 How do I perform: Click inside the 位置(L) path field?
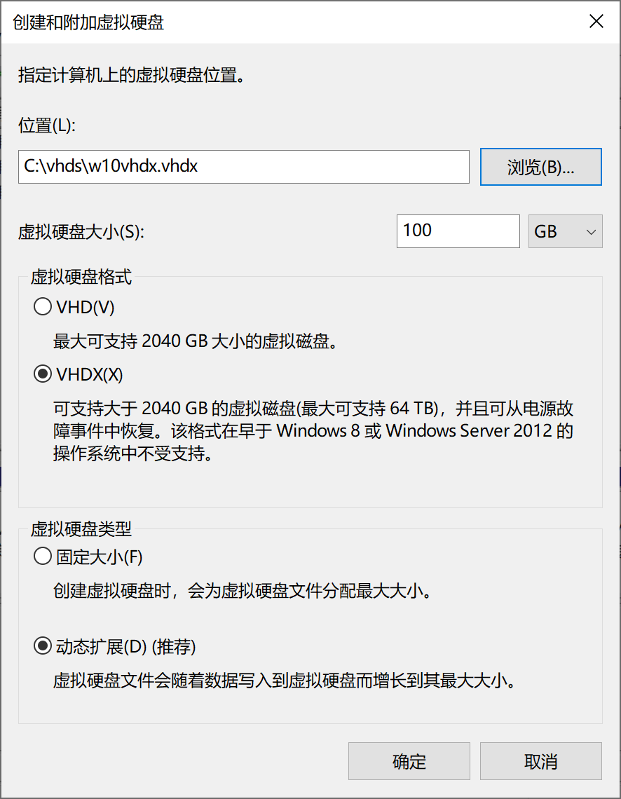(243, 167)
